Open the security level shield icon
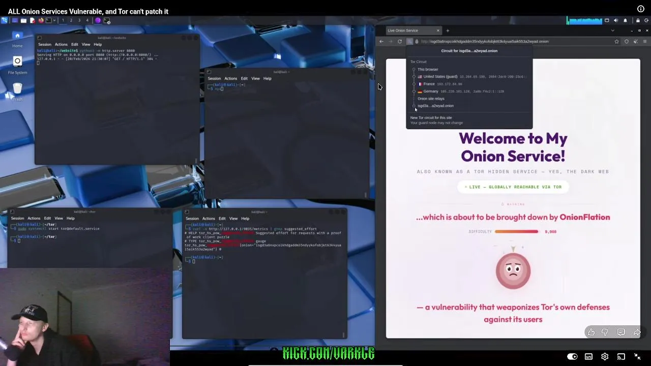This screenshot has width=651, height=366. point(627,42)
